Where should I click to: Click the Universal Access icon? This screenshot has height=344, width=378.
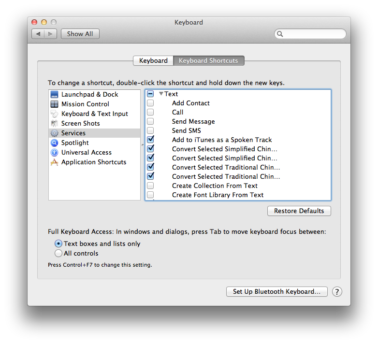pos(55,153)
